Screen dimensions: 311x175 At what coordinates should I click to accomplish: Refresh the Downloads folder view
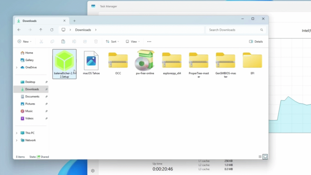point(52,30)
